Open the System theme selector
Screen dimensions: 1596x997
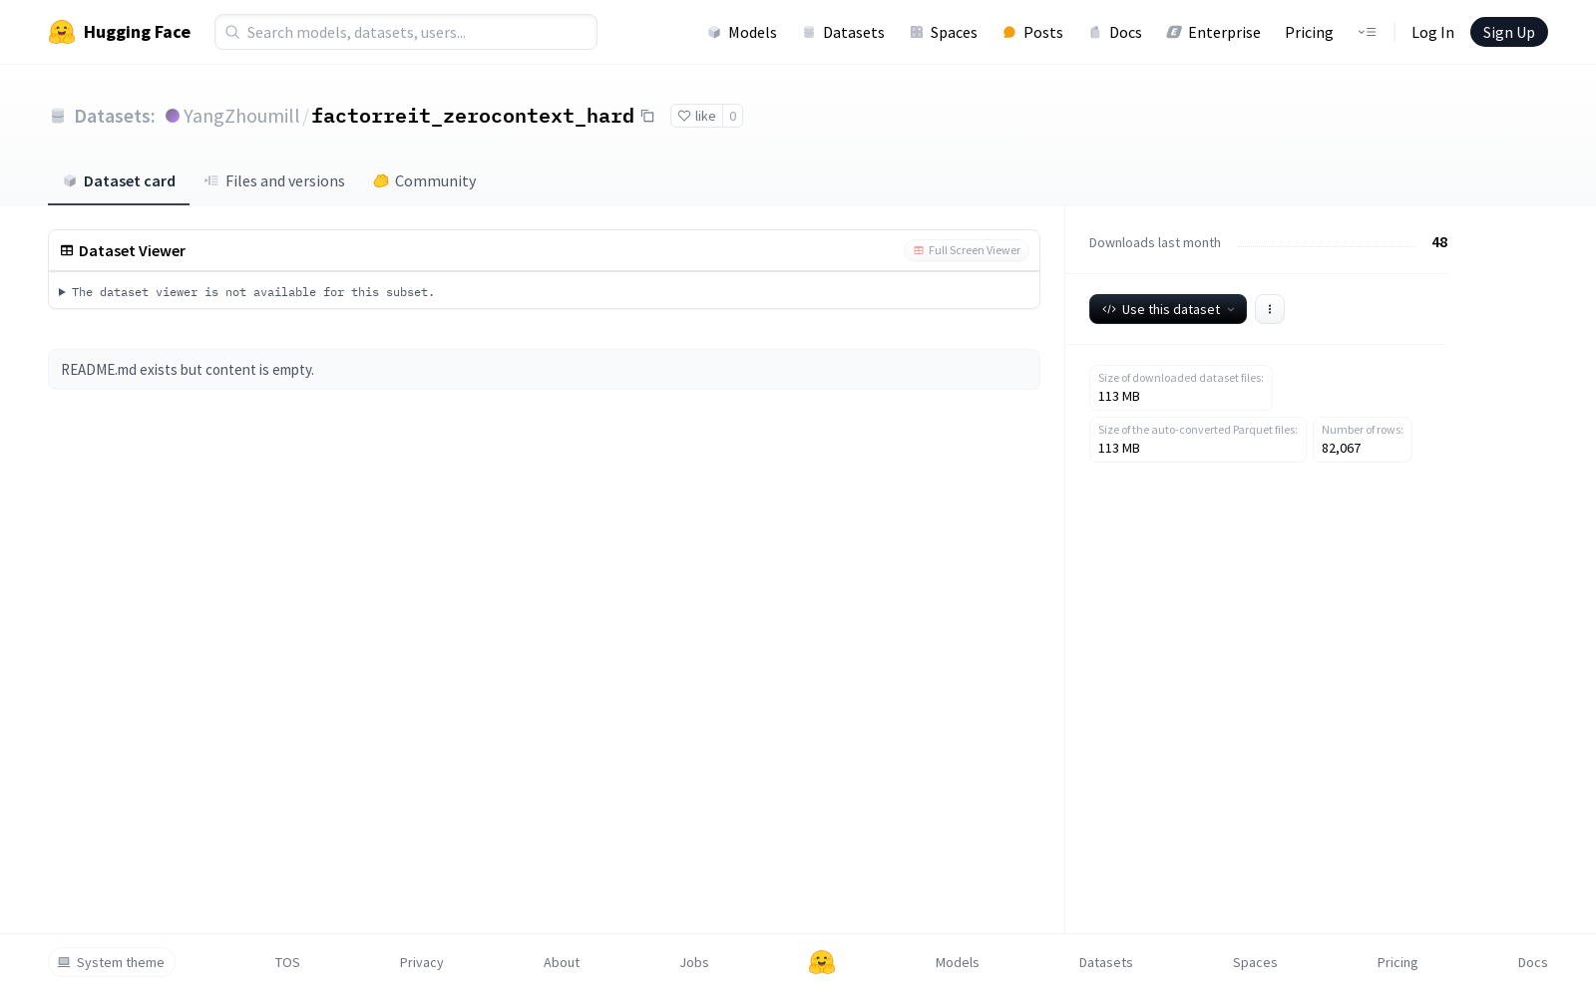[112, 962]
